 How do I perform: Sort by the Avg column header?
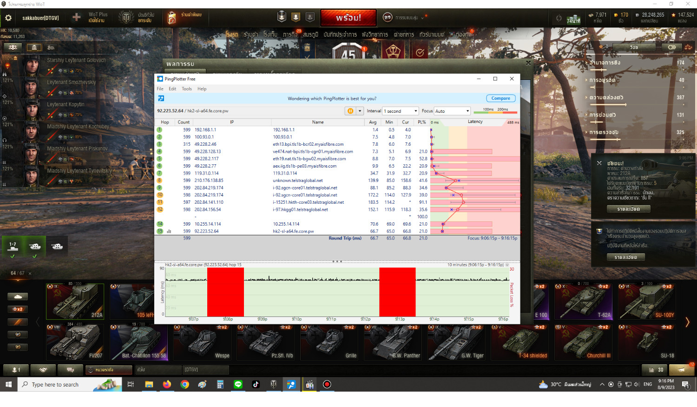click(373, 122)
